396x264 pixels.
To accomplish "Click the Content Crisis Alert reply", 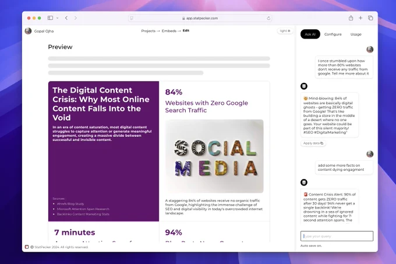I will [x=330, y=207].
